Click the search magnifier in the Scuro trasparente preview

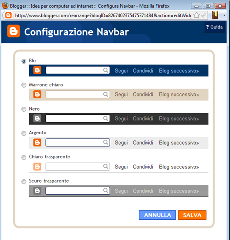(106, 190)
